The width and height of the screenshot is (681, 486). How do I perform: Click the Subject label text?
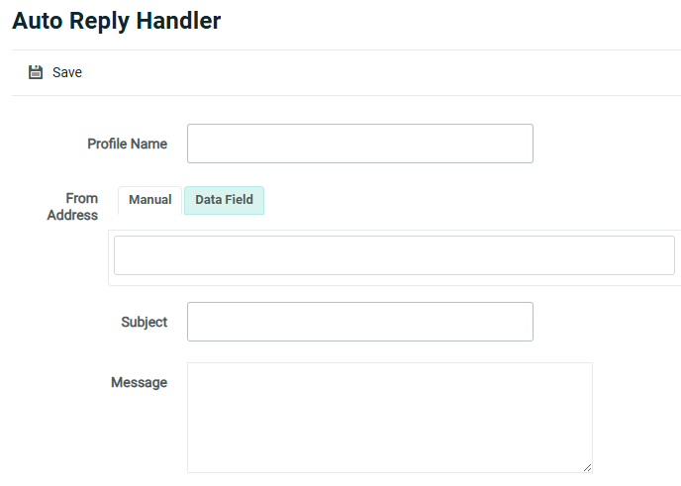pos(144,322)
